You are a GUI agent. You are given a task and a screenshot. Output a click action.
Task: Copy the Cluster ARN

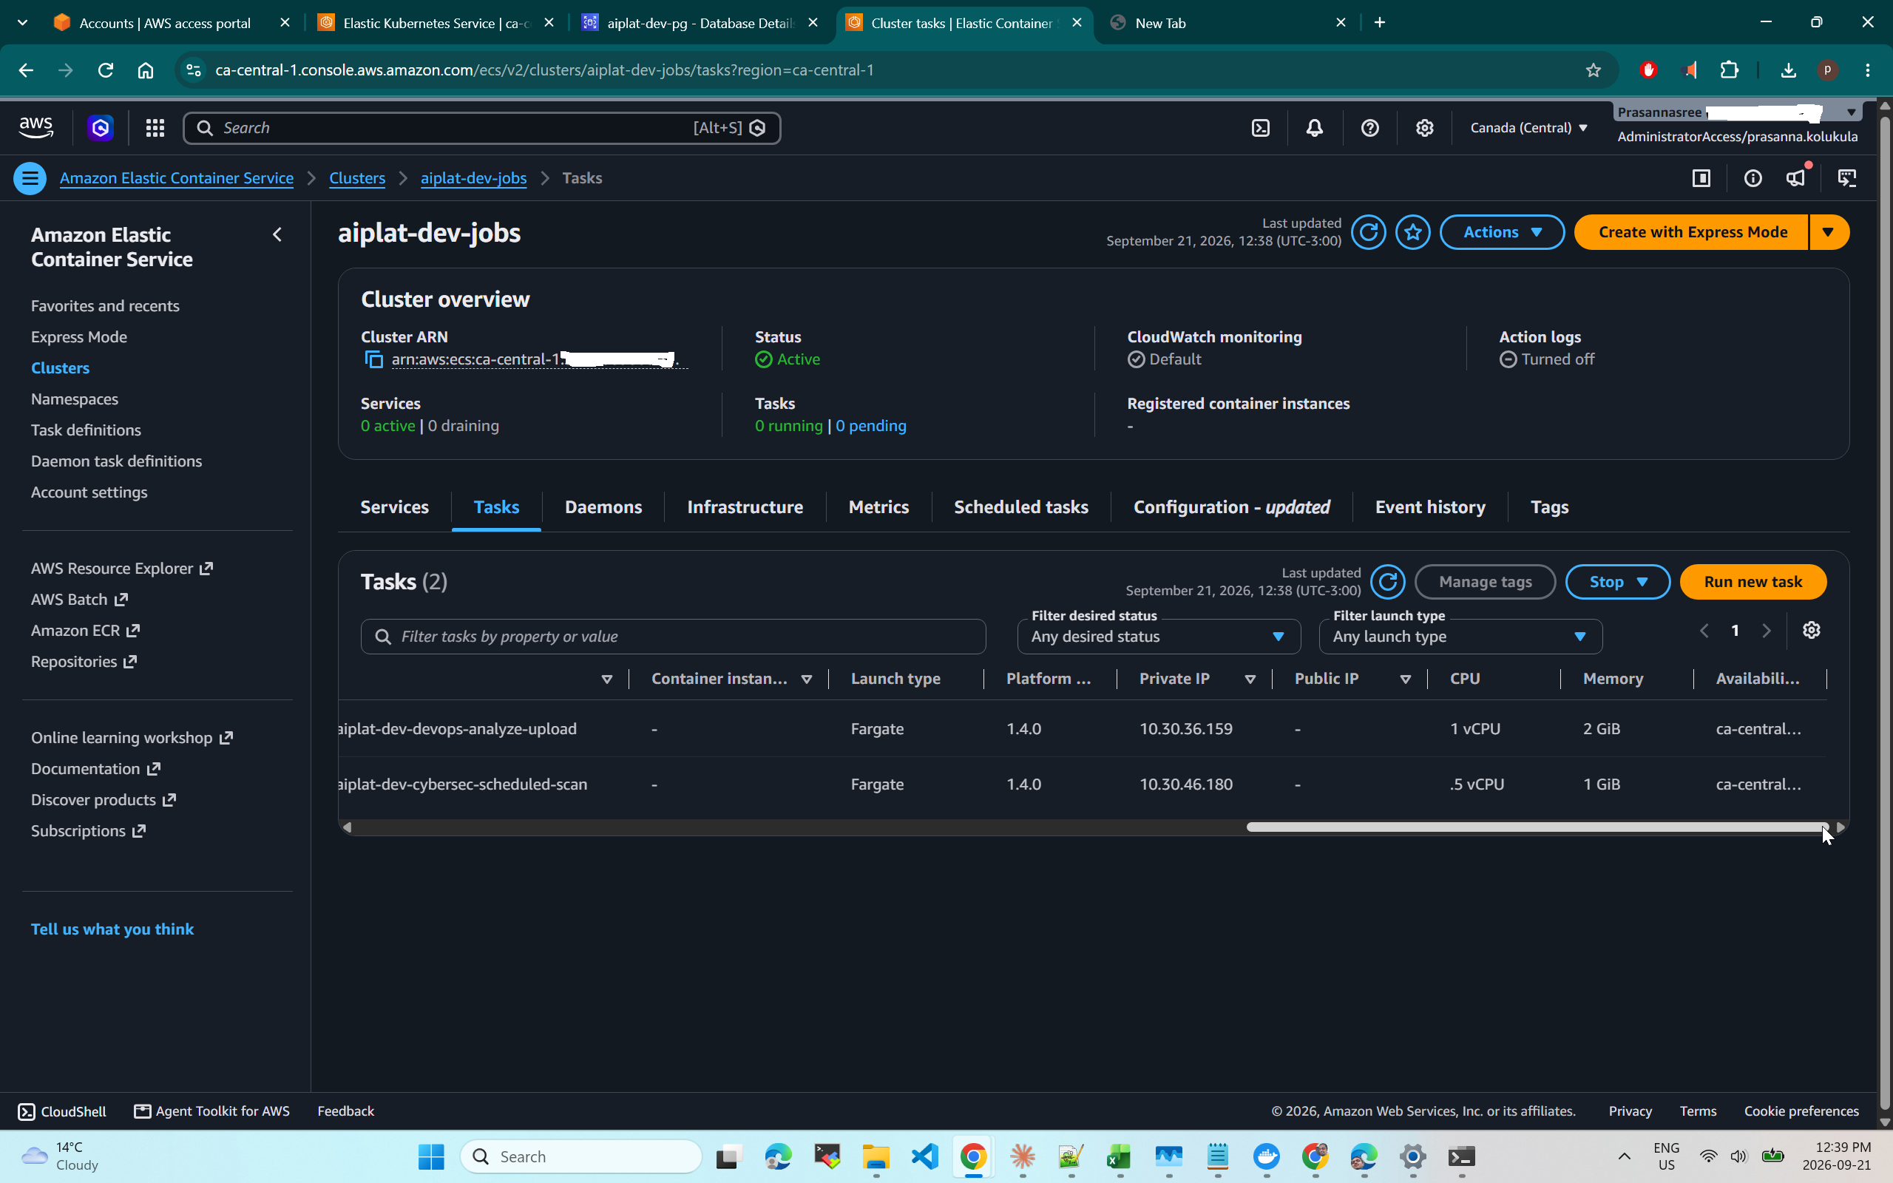pyautogui.click(x=374, y=359)
